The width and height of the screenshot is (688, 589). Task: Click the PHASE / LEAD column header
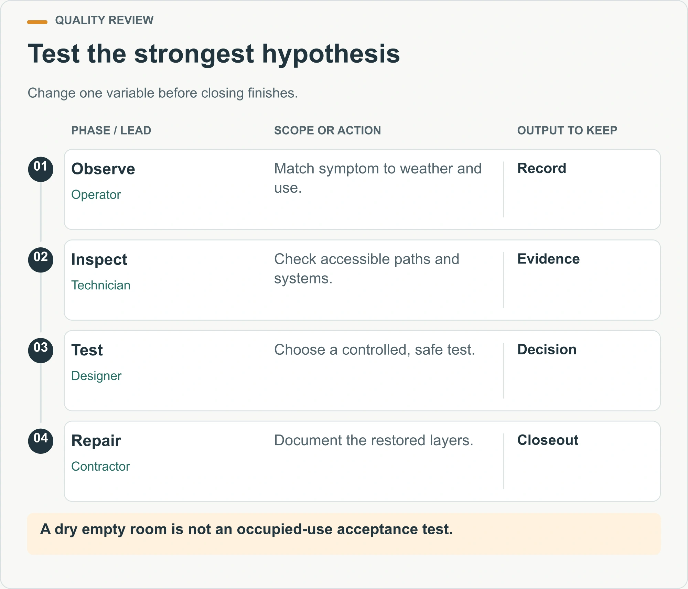(x=111, y=130)
